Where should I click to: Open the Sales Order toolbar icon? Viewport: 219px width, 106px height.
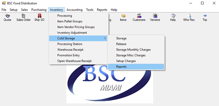point(23,16)
